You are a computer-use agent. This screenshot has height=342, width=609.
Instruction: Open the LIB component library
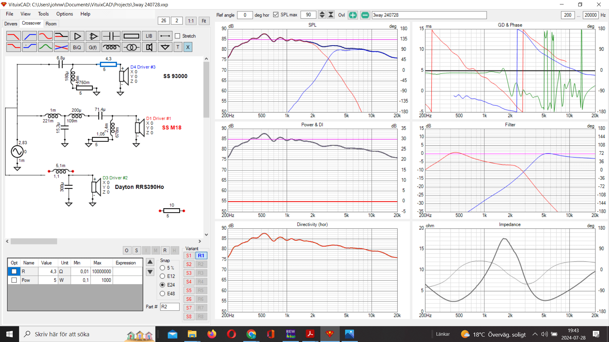click(149, 36)
